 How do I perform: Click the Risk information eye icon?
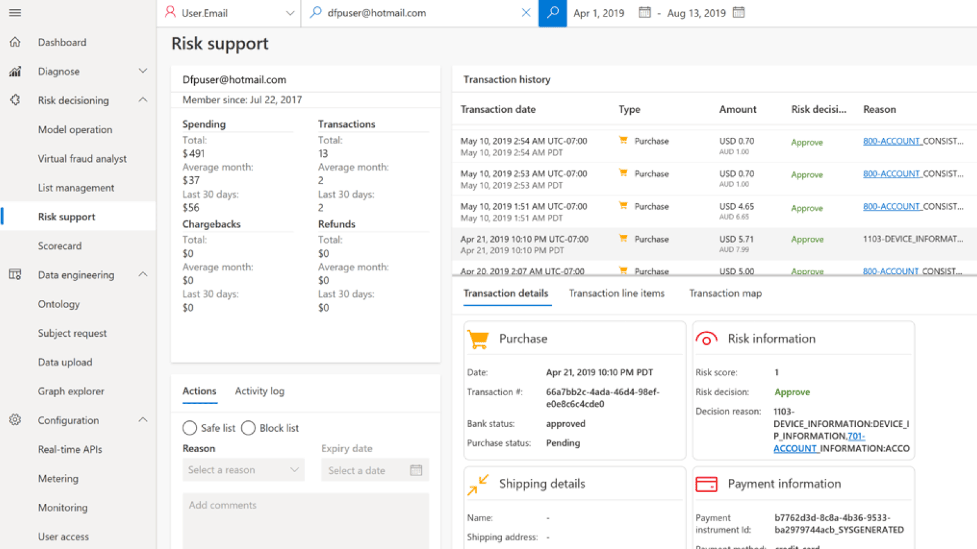[706, 339]
